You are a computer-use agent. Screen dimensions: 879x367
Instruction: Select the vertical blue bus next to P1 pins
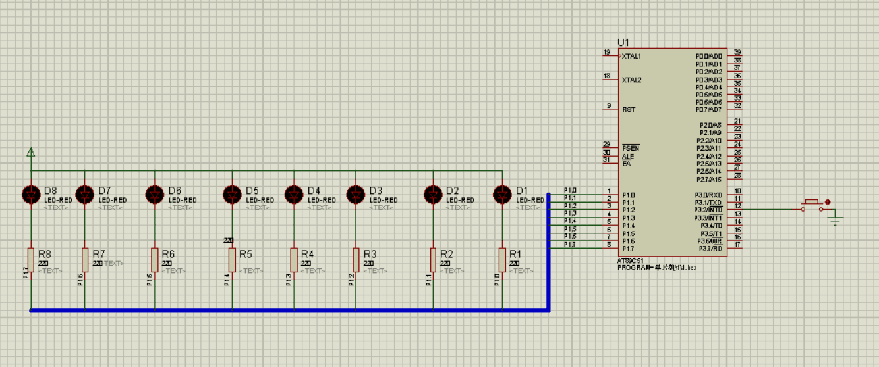click(x=548, y=251)
